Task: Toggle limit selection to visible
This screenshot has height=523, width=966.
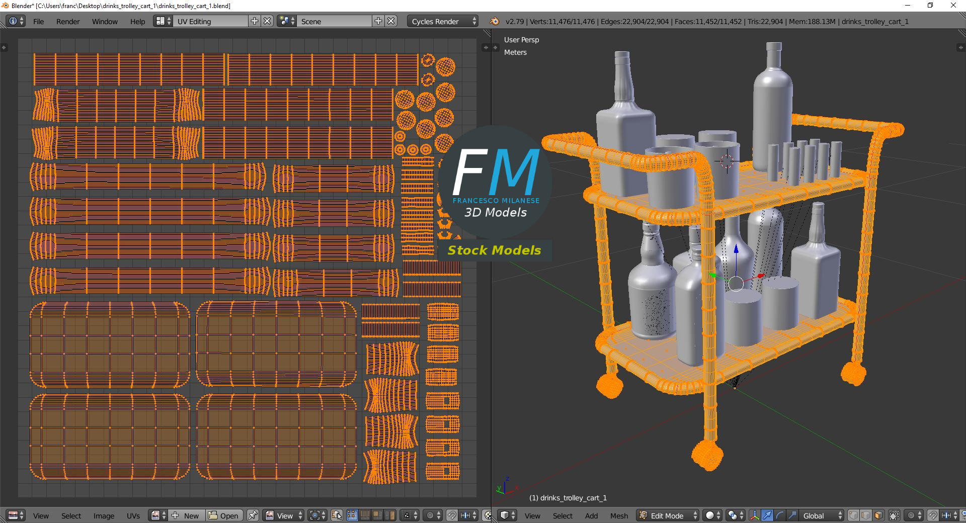Action: [894, 515]
